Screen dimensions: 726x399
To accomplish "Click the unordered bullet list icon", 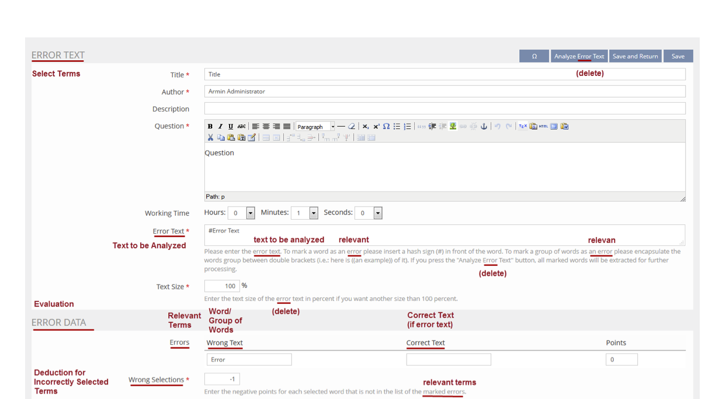I will tap(397, 126).
